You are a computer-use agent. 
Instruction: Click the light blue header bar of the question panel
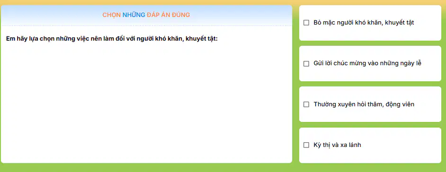click(x=146, y=15)
